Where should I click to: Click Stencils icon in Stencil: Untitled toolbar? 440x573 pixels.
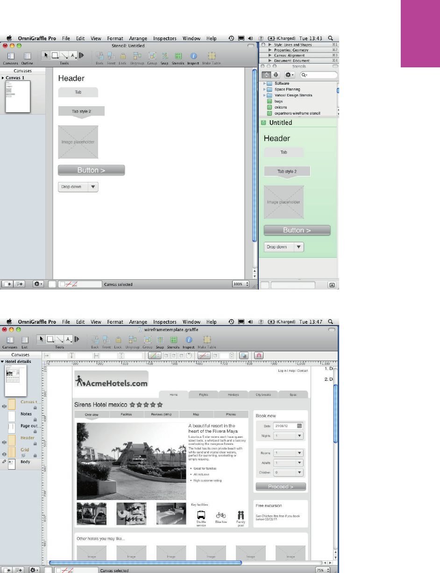point(178,55)
